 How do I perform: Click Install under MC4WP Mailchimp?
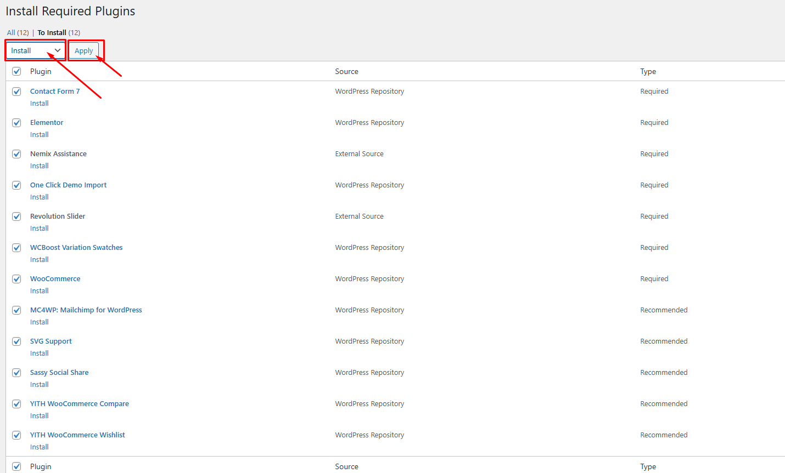(x=40, y=322)
